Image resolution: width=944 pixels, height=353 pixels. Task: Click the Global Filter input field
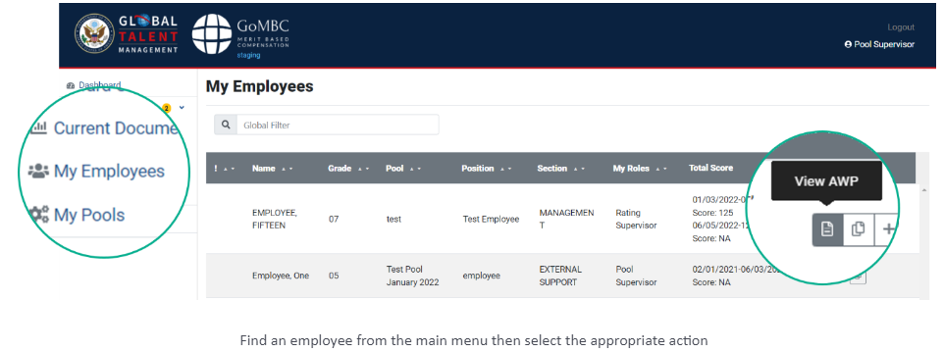coord(338,126)
